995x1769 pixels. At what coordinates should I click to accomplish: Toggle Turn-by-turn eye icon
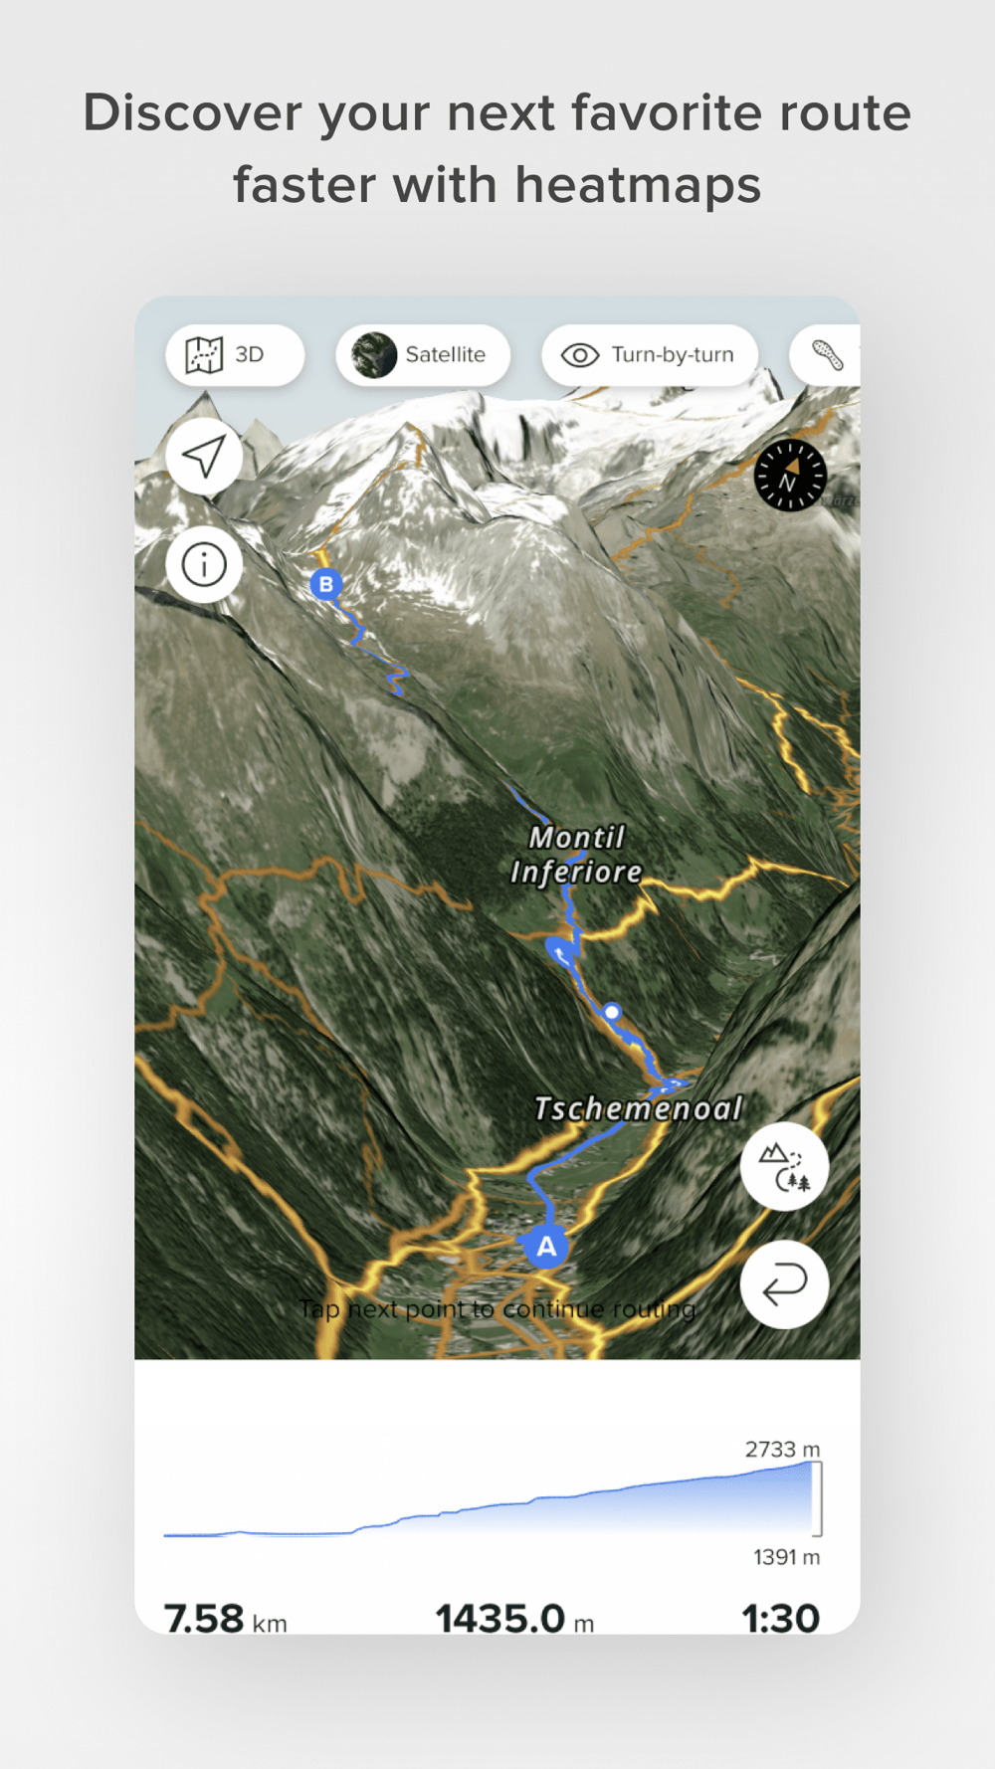point(580,355)
